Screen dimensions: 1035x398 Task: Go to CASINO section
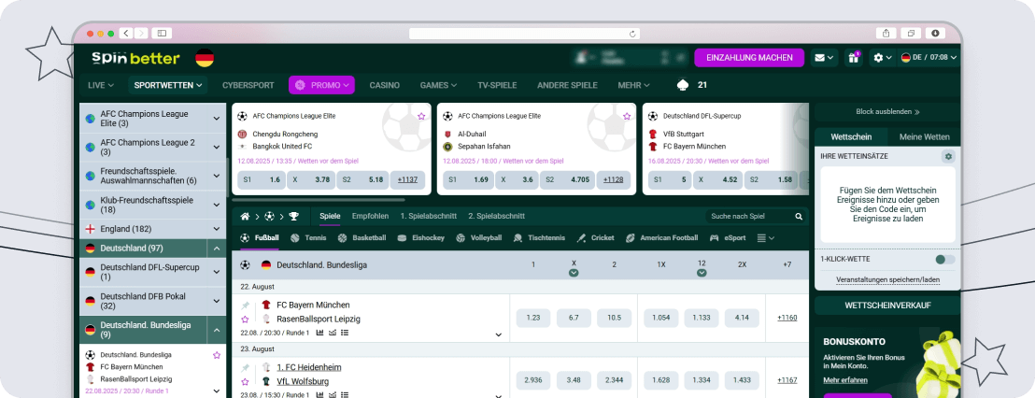[x=384, y=85]
